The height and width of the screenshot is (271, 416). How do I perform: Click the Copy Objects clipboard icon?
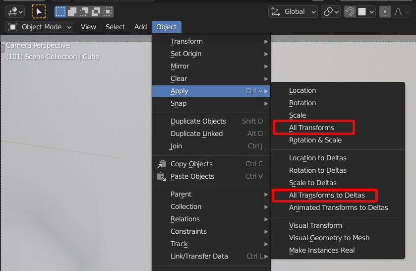[x=162, y=164]
